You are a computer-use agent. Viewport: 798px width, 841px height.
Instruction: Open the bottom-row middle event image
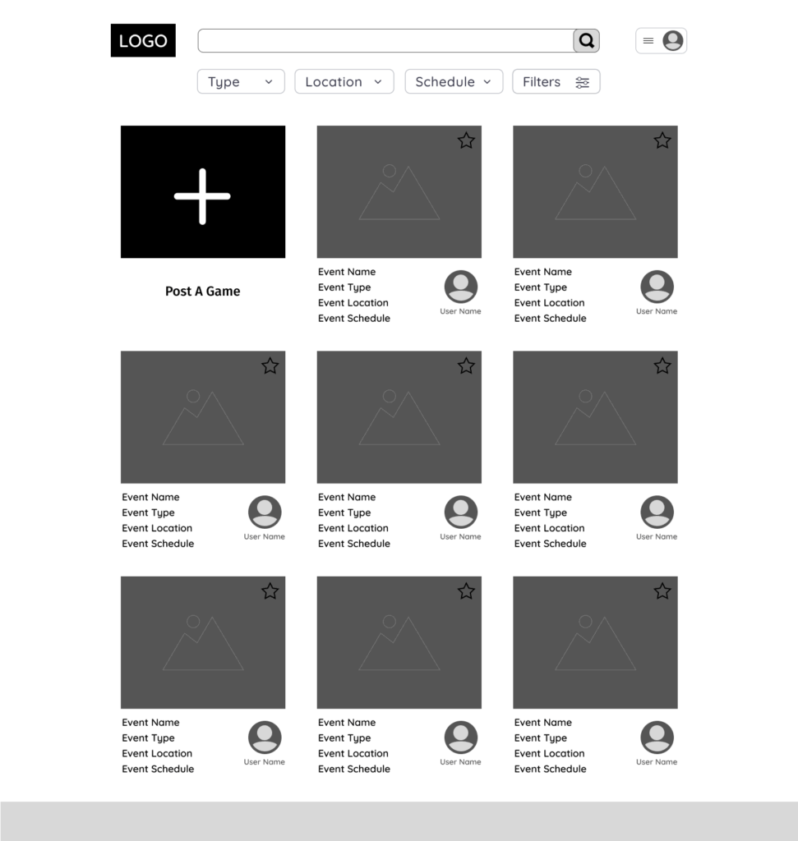tap(399, 642)
